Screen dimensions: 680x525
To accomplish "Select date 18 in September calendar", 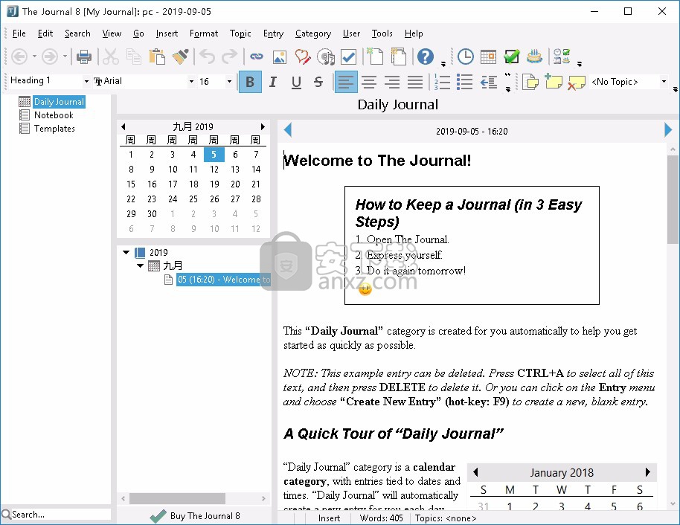I will tap(193, 184).
